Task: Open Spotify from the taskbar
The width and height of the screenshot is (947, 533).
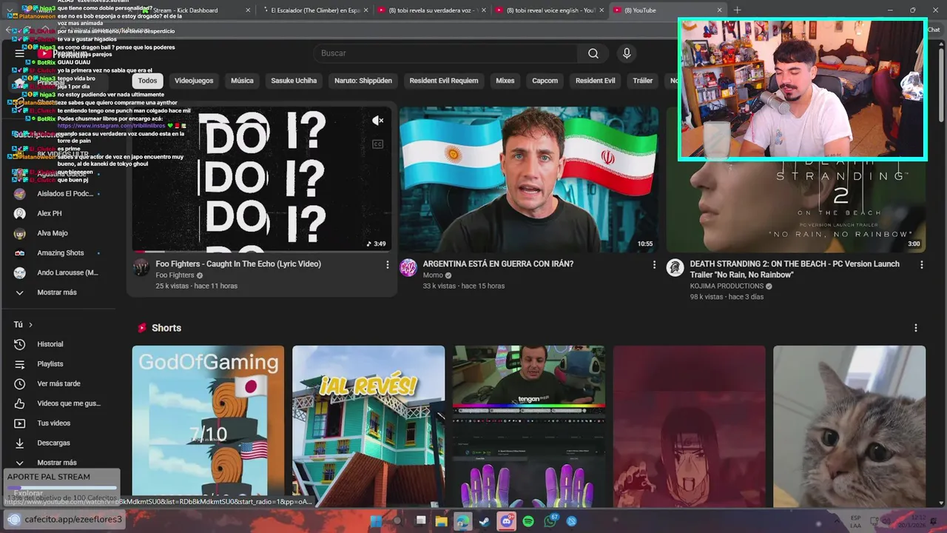Action: point(528,521)
